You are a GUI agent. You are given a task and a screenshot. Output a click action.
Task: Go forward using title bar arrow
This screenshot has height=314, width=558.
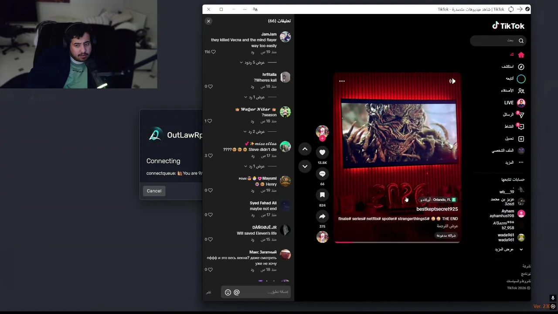click(520, 9)
